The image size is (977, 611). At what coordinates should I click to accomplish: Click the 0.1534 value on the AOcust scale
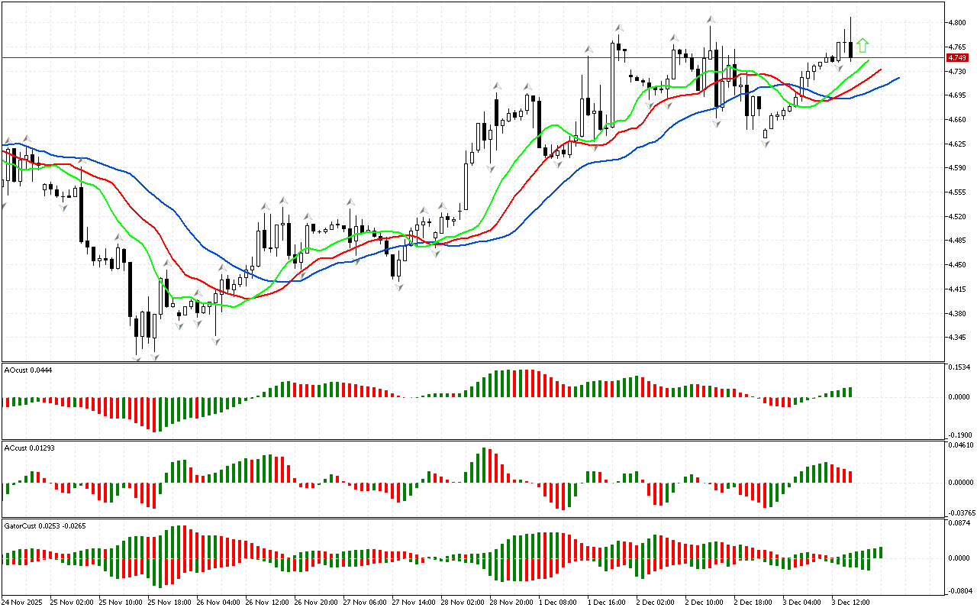(x=958, y=368)
